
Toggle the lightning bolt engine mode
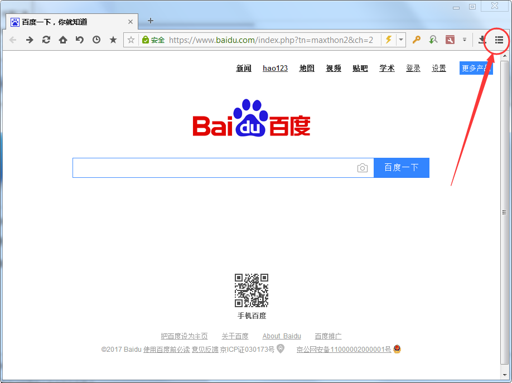(x=389, y=40)
